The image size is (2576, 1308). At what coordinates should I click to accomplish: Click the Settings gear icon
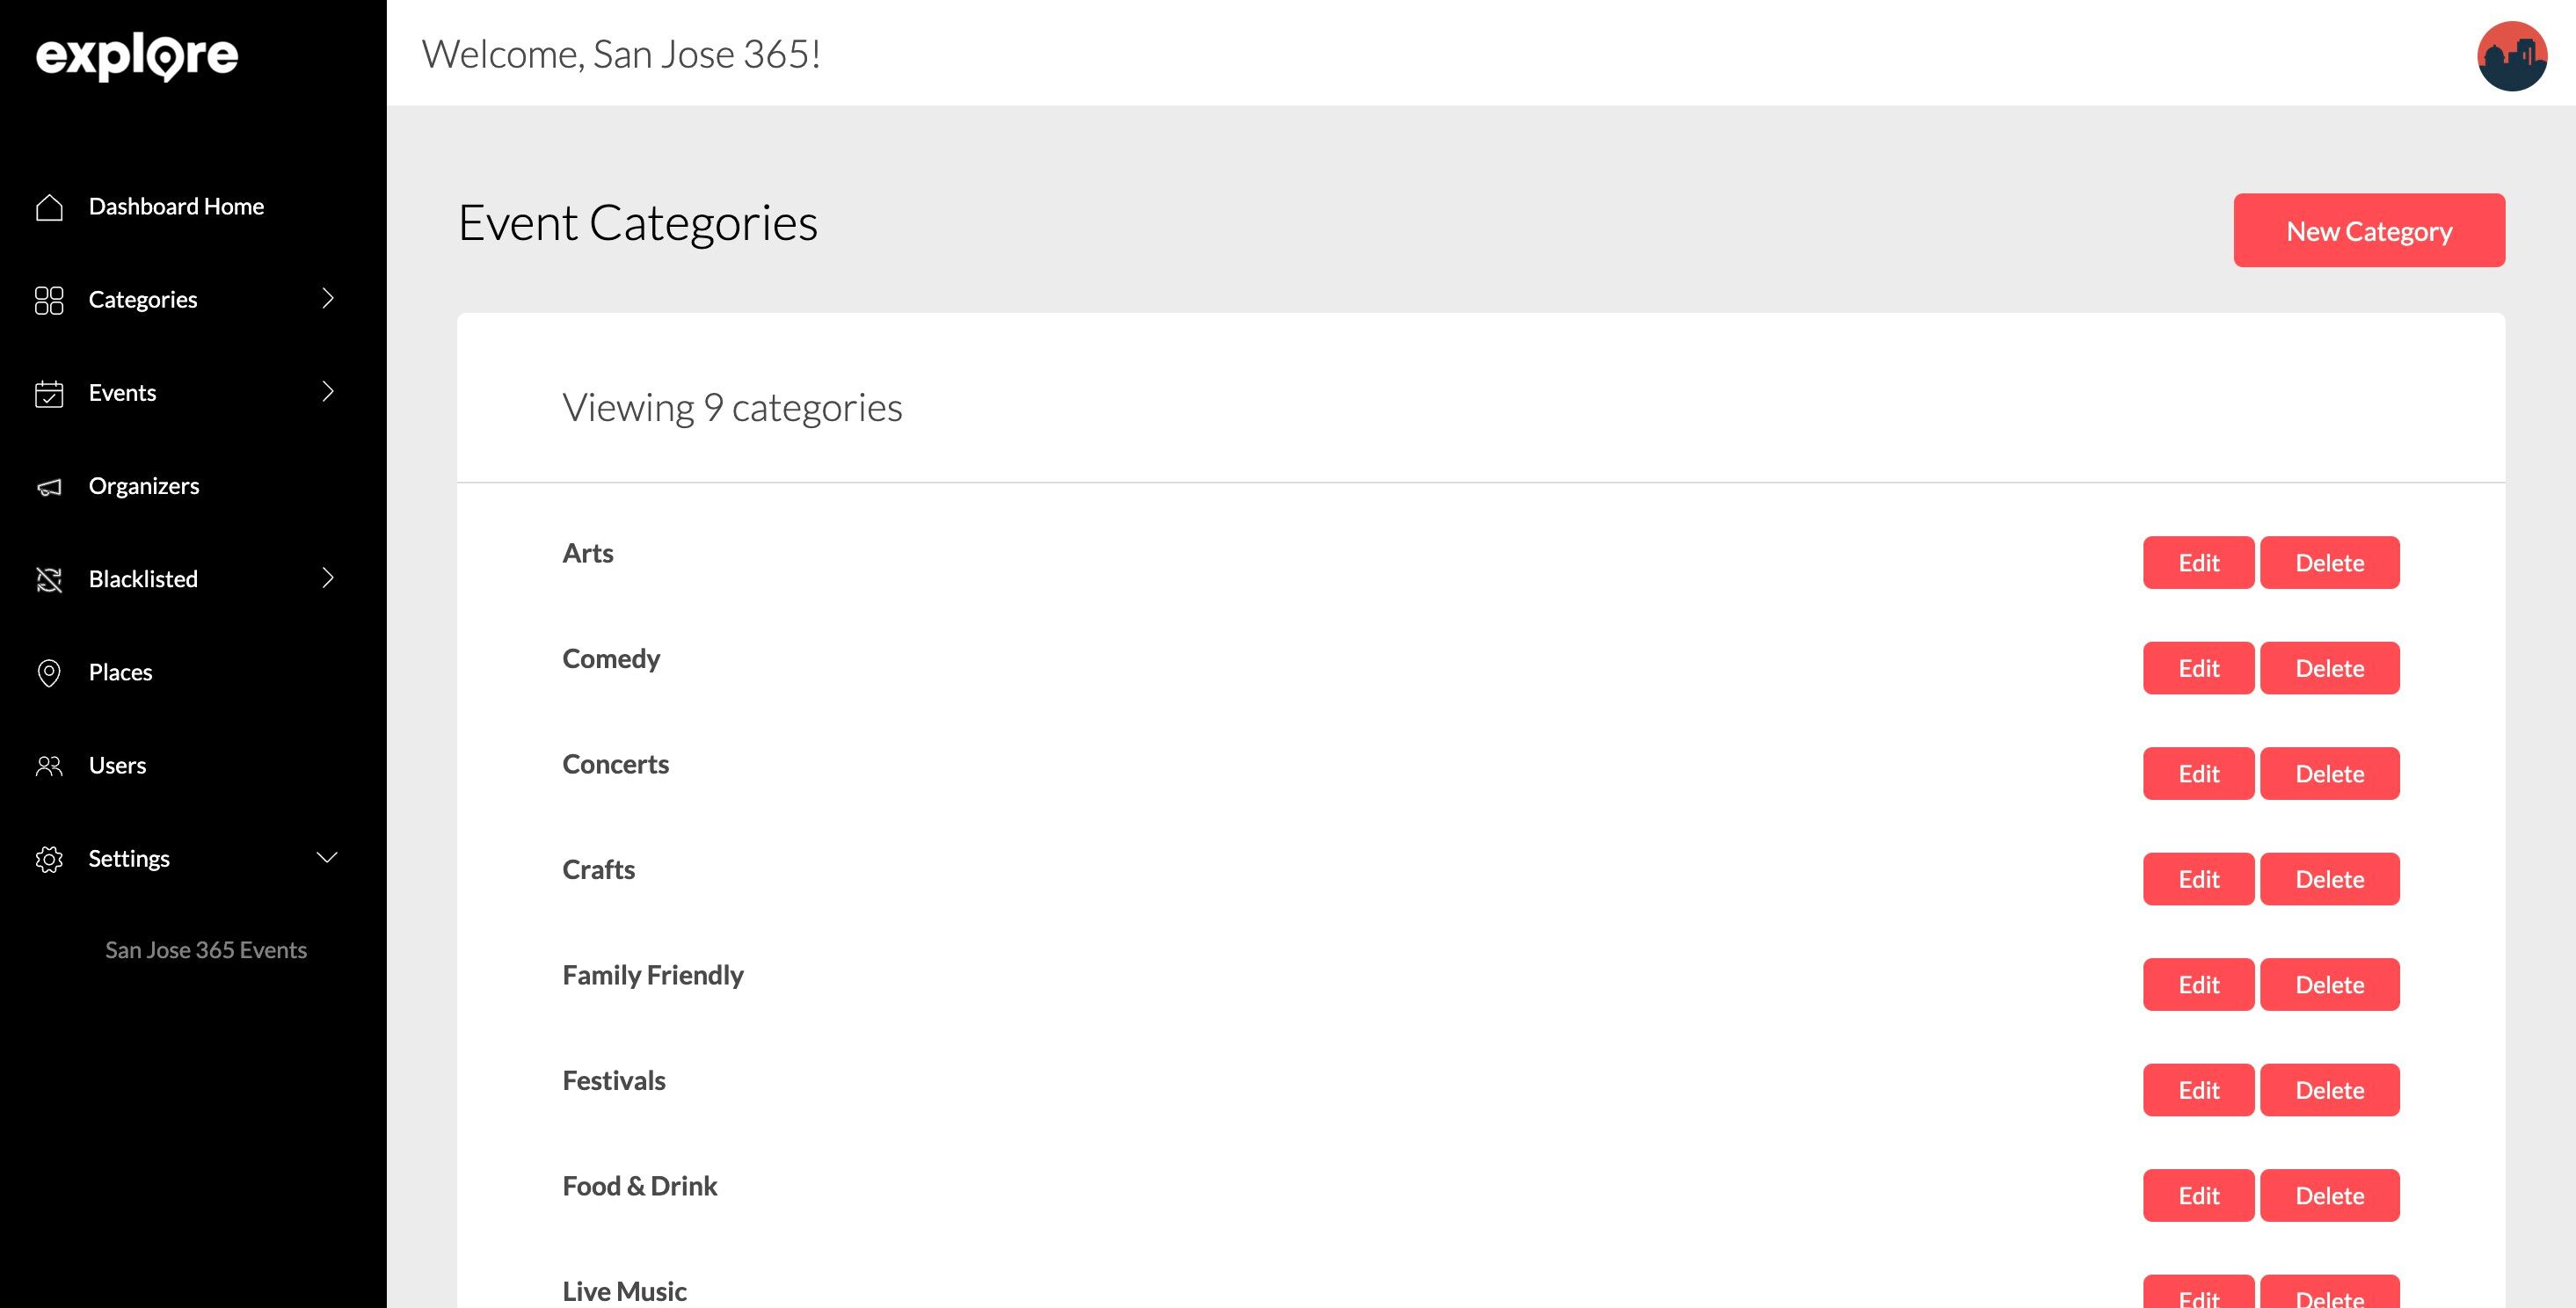click(x=49, y=859)
